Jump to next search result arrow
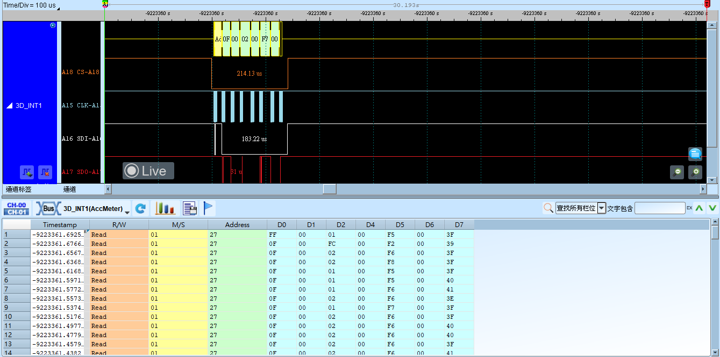The width and height of the screenshot is (720, 357). tap(712, 208)
